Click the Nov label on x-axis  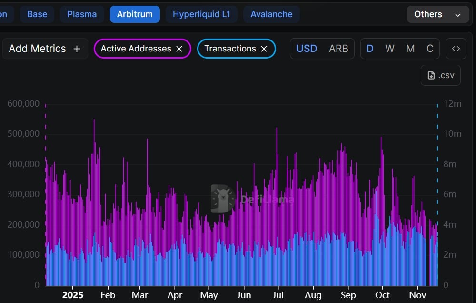coord(418,295)
